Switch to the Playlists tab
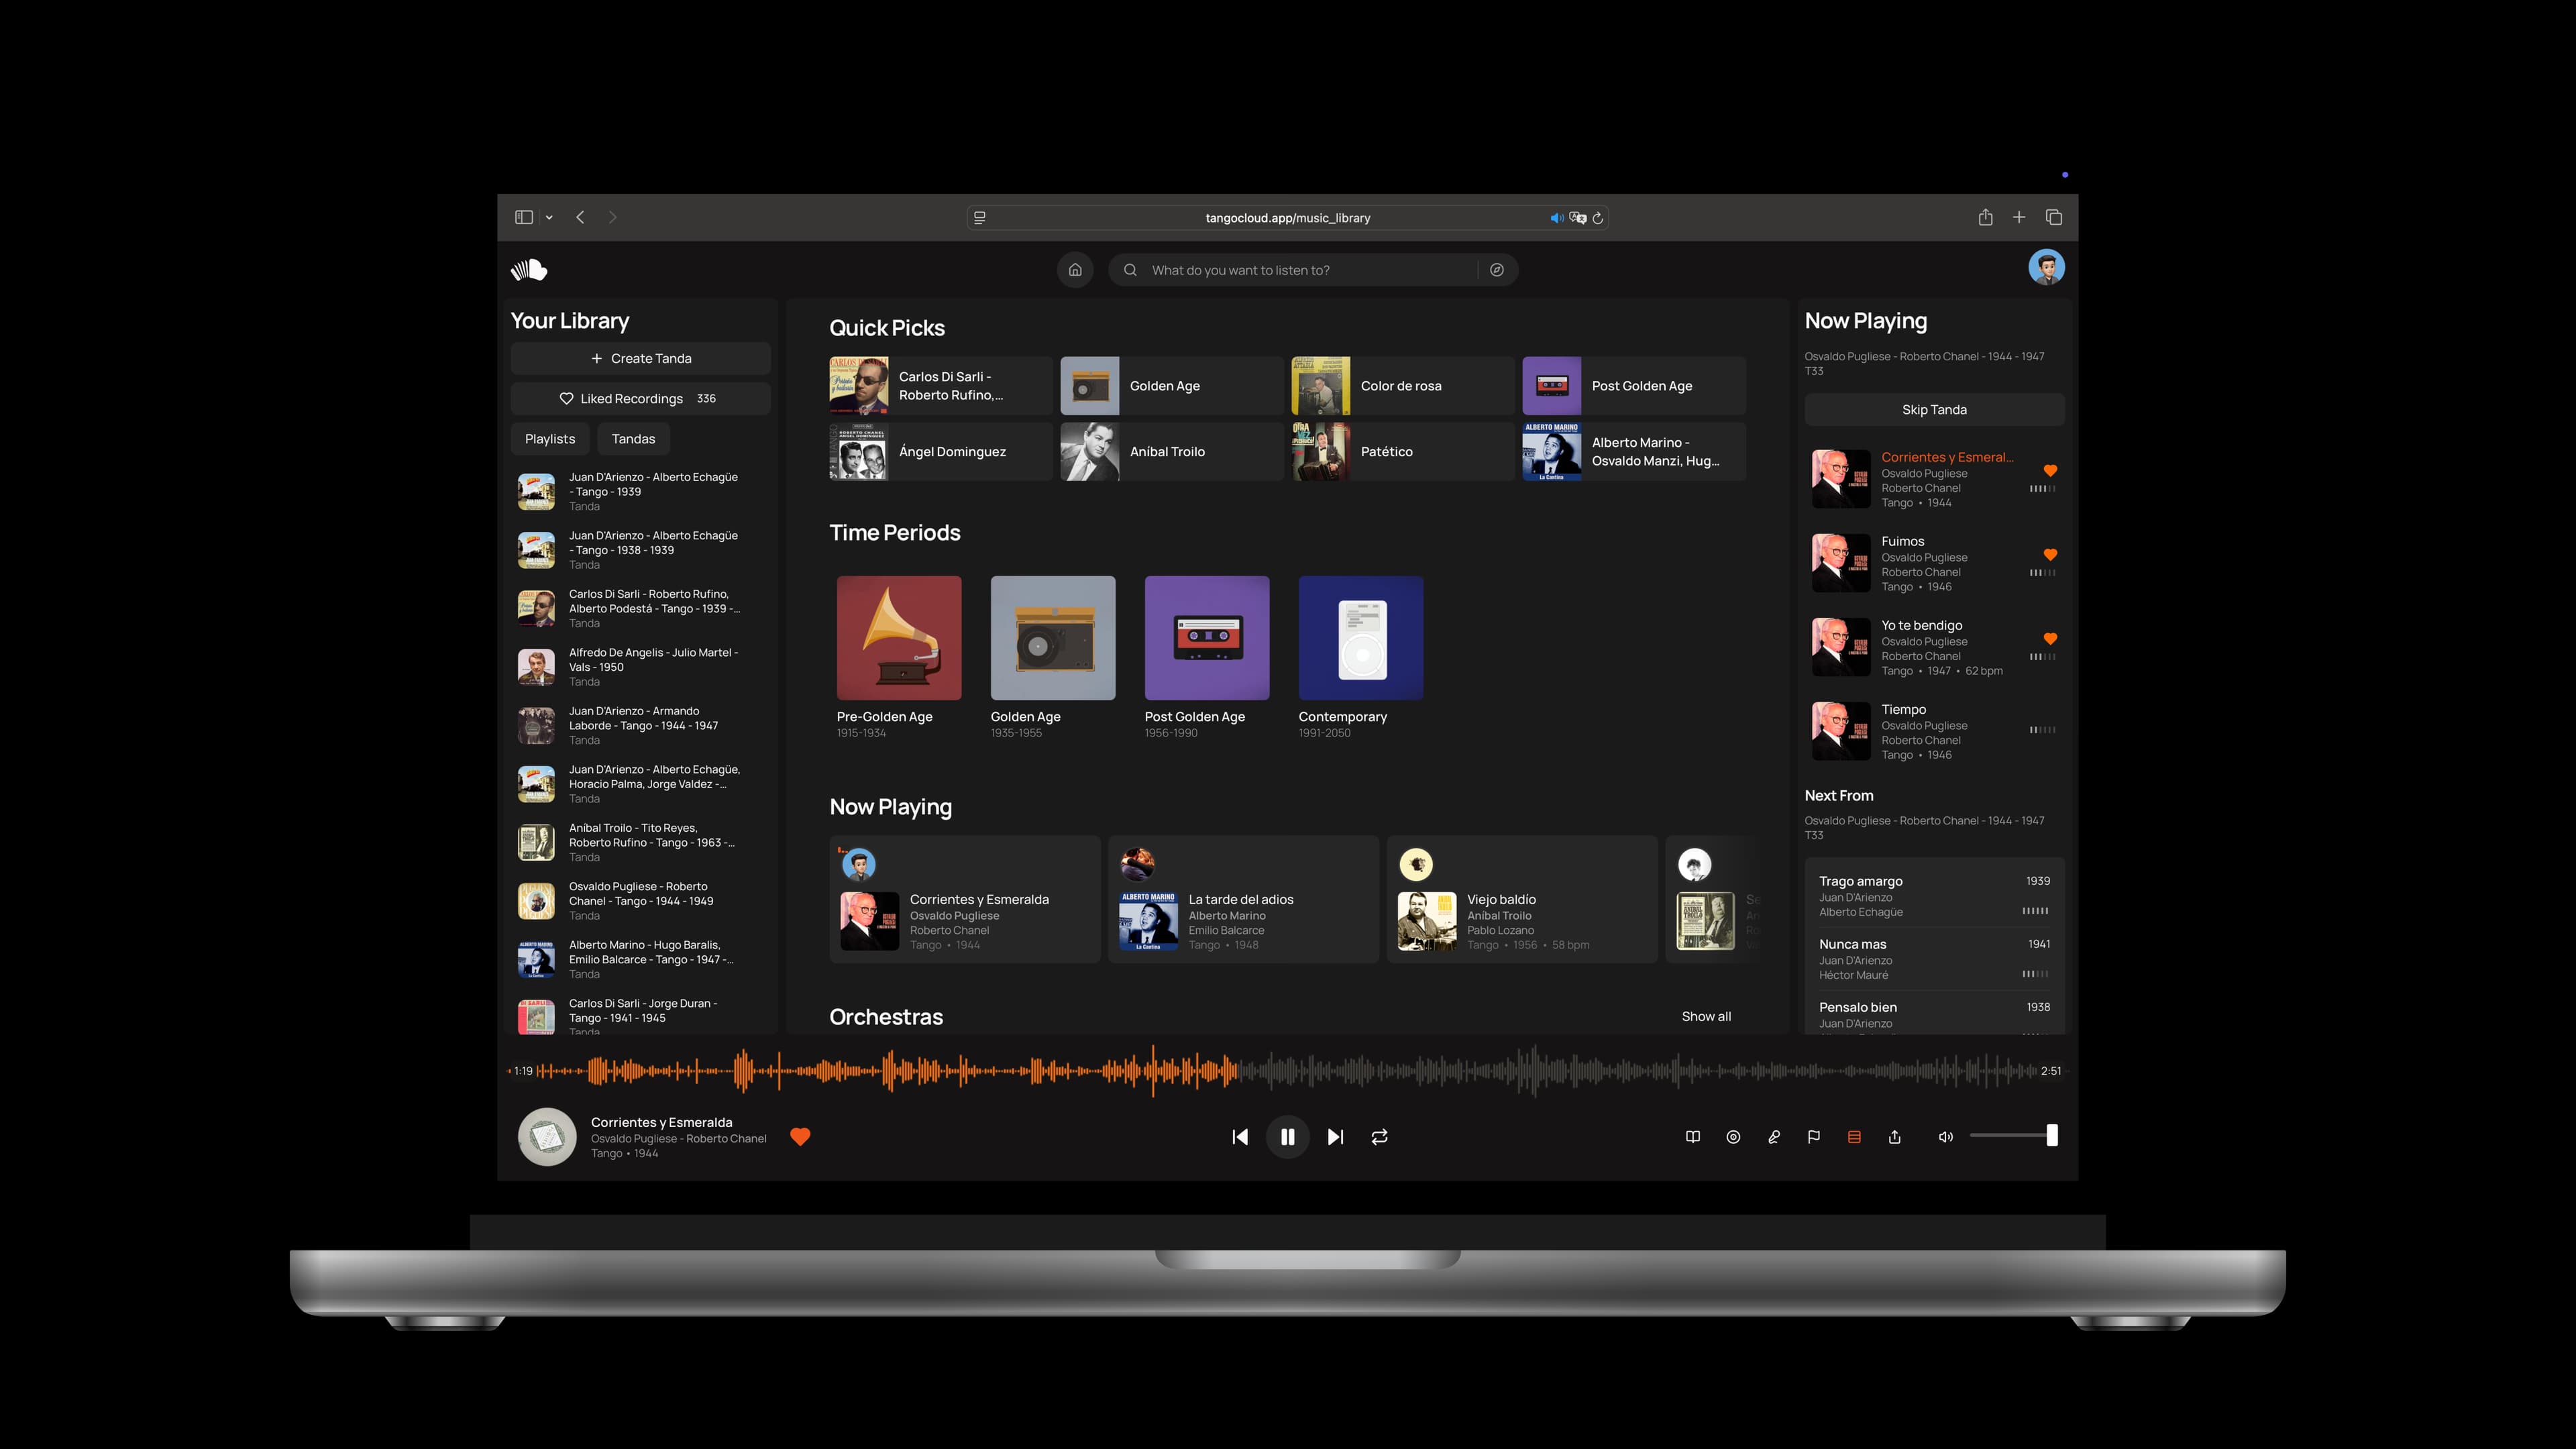Image resolution: width=2576 pixels, height=1449 pixels. pos(550,439)
